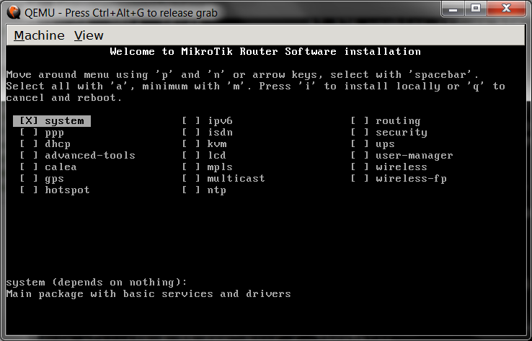Check the hotspot package checkbox
532x341 pixels.
pos(29,190)
